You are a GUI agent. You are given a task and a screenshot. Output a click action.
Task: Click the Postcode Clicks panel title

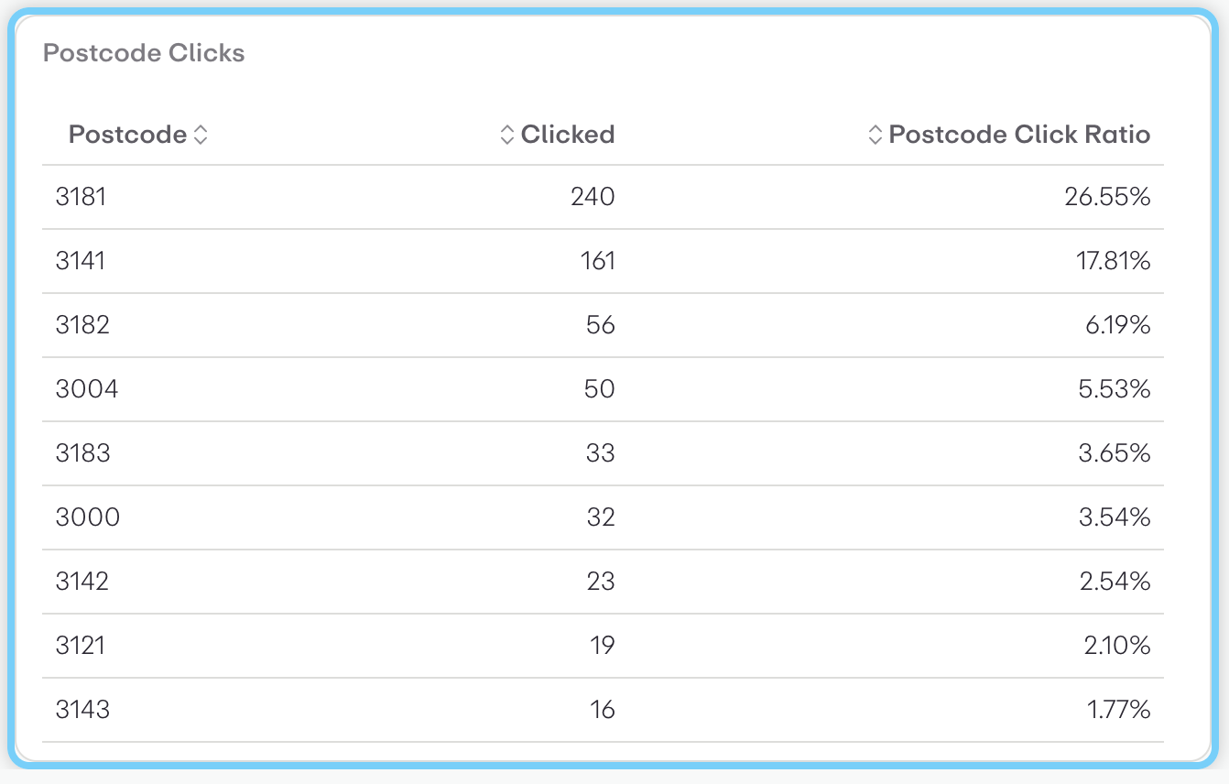click(x=143, y=52)
